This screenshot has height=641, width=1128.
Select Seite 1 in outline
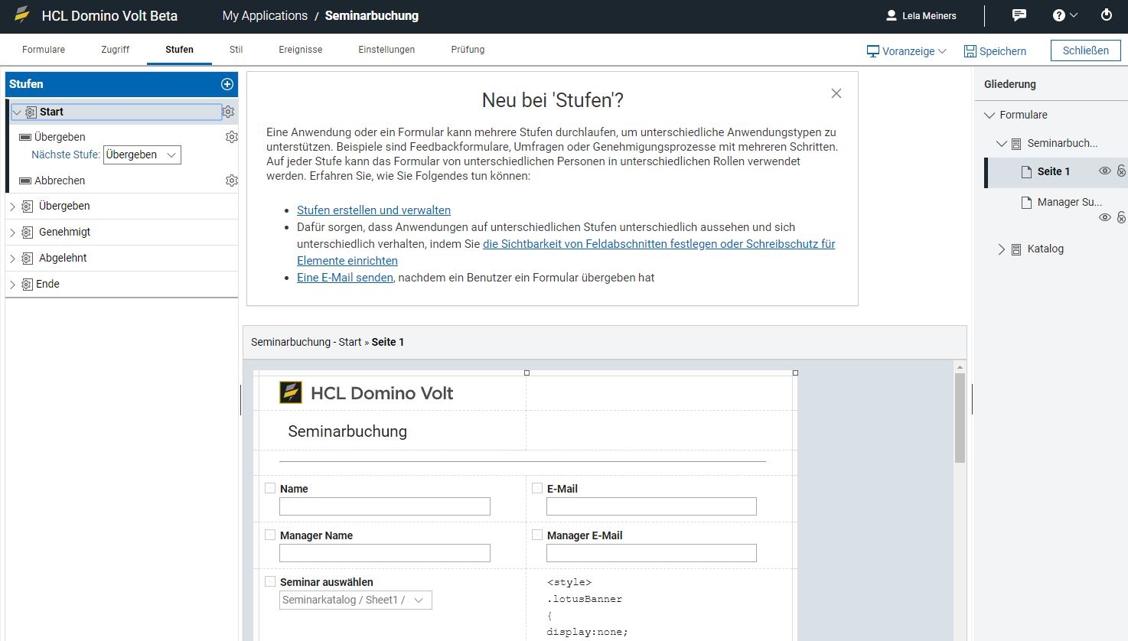click(x=1053, y=171)
